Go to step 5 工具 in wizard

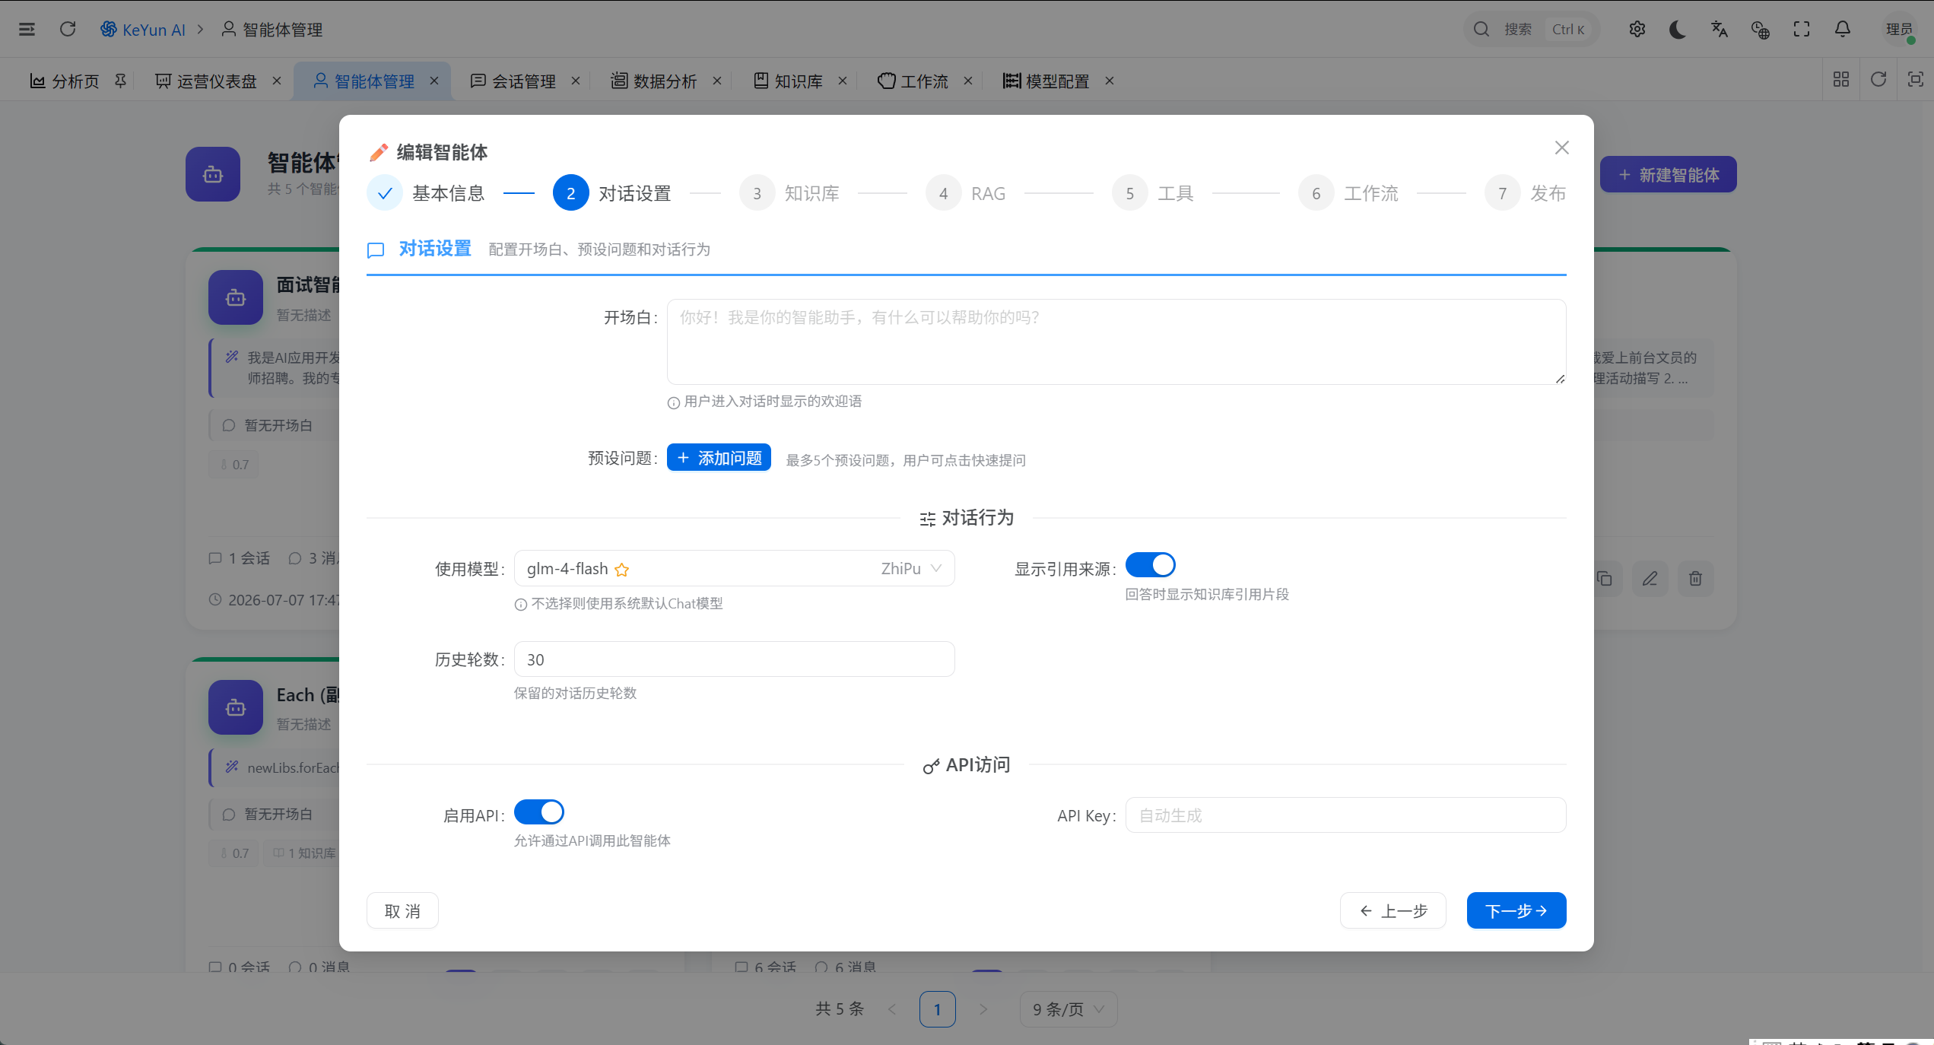[1154, 193]
